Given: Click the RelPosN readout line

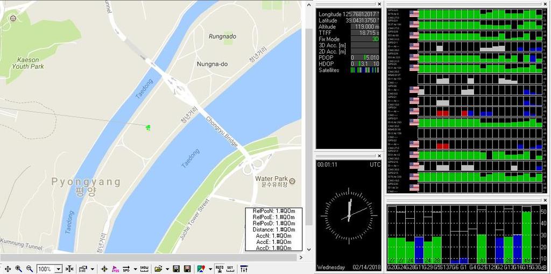Looking at the screenshot, I should tap(274, 211).
